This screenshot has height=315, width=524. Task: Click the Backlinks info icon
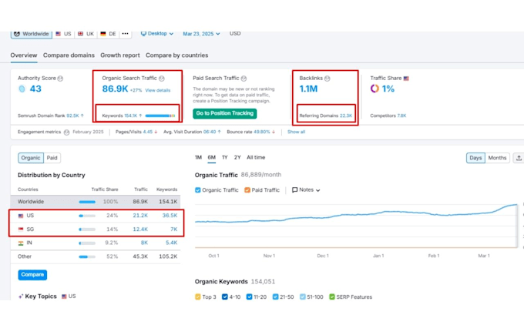click(327, 79)
